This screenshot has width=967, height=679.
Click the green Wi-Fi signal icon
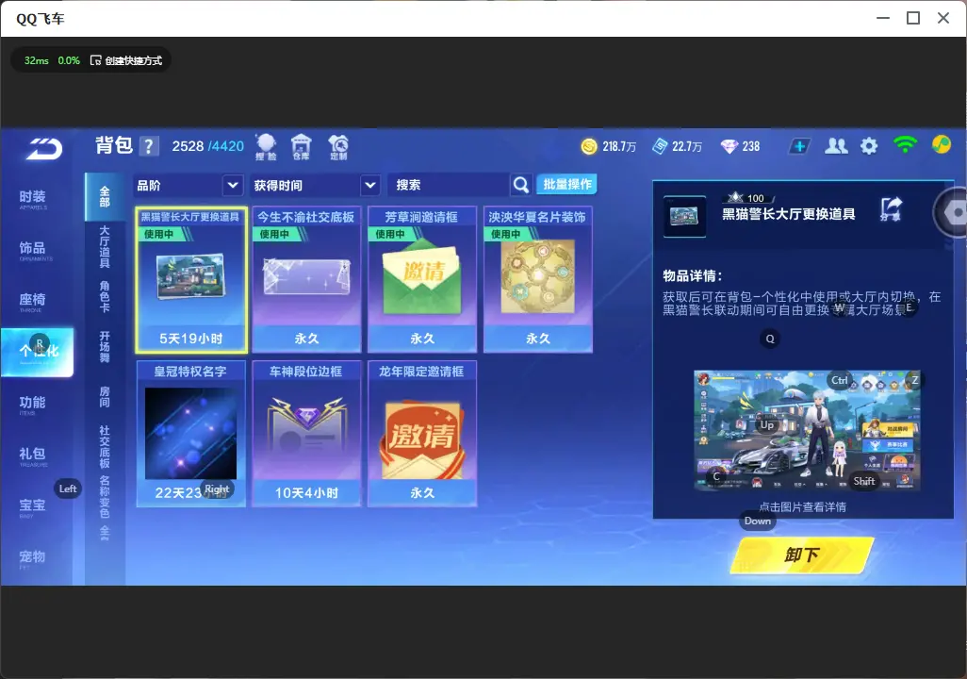(x=905, y=145)
